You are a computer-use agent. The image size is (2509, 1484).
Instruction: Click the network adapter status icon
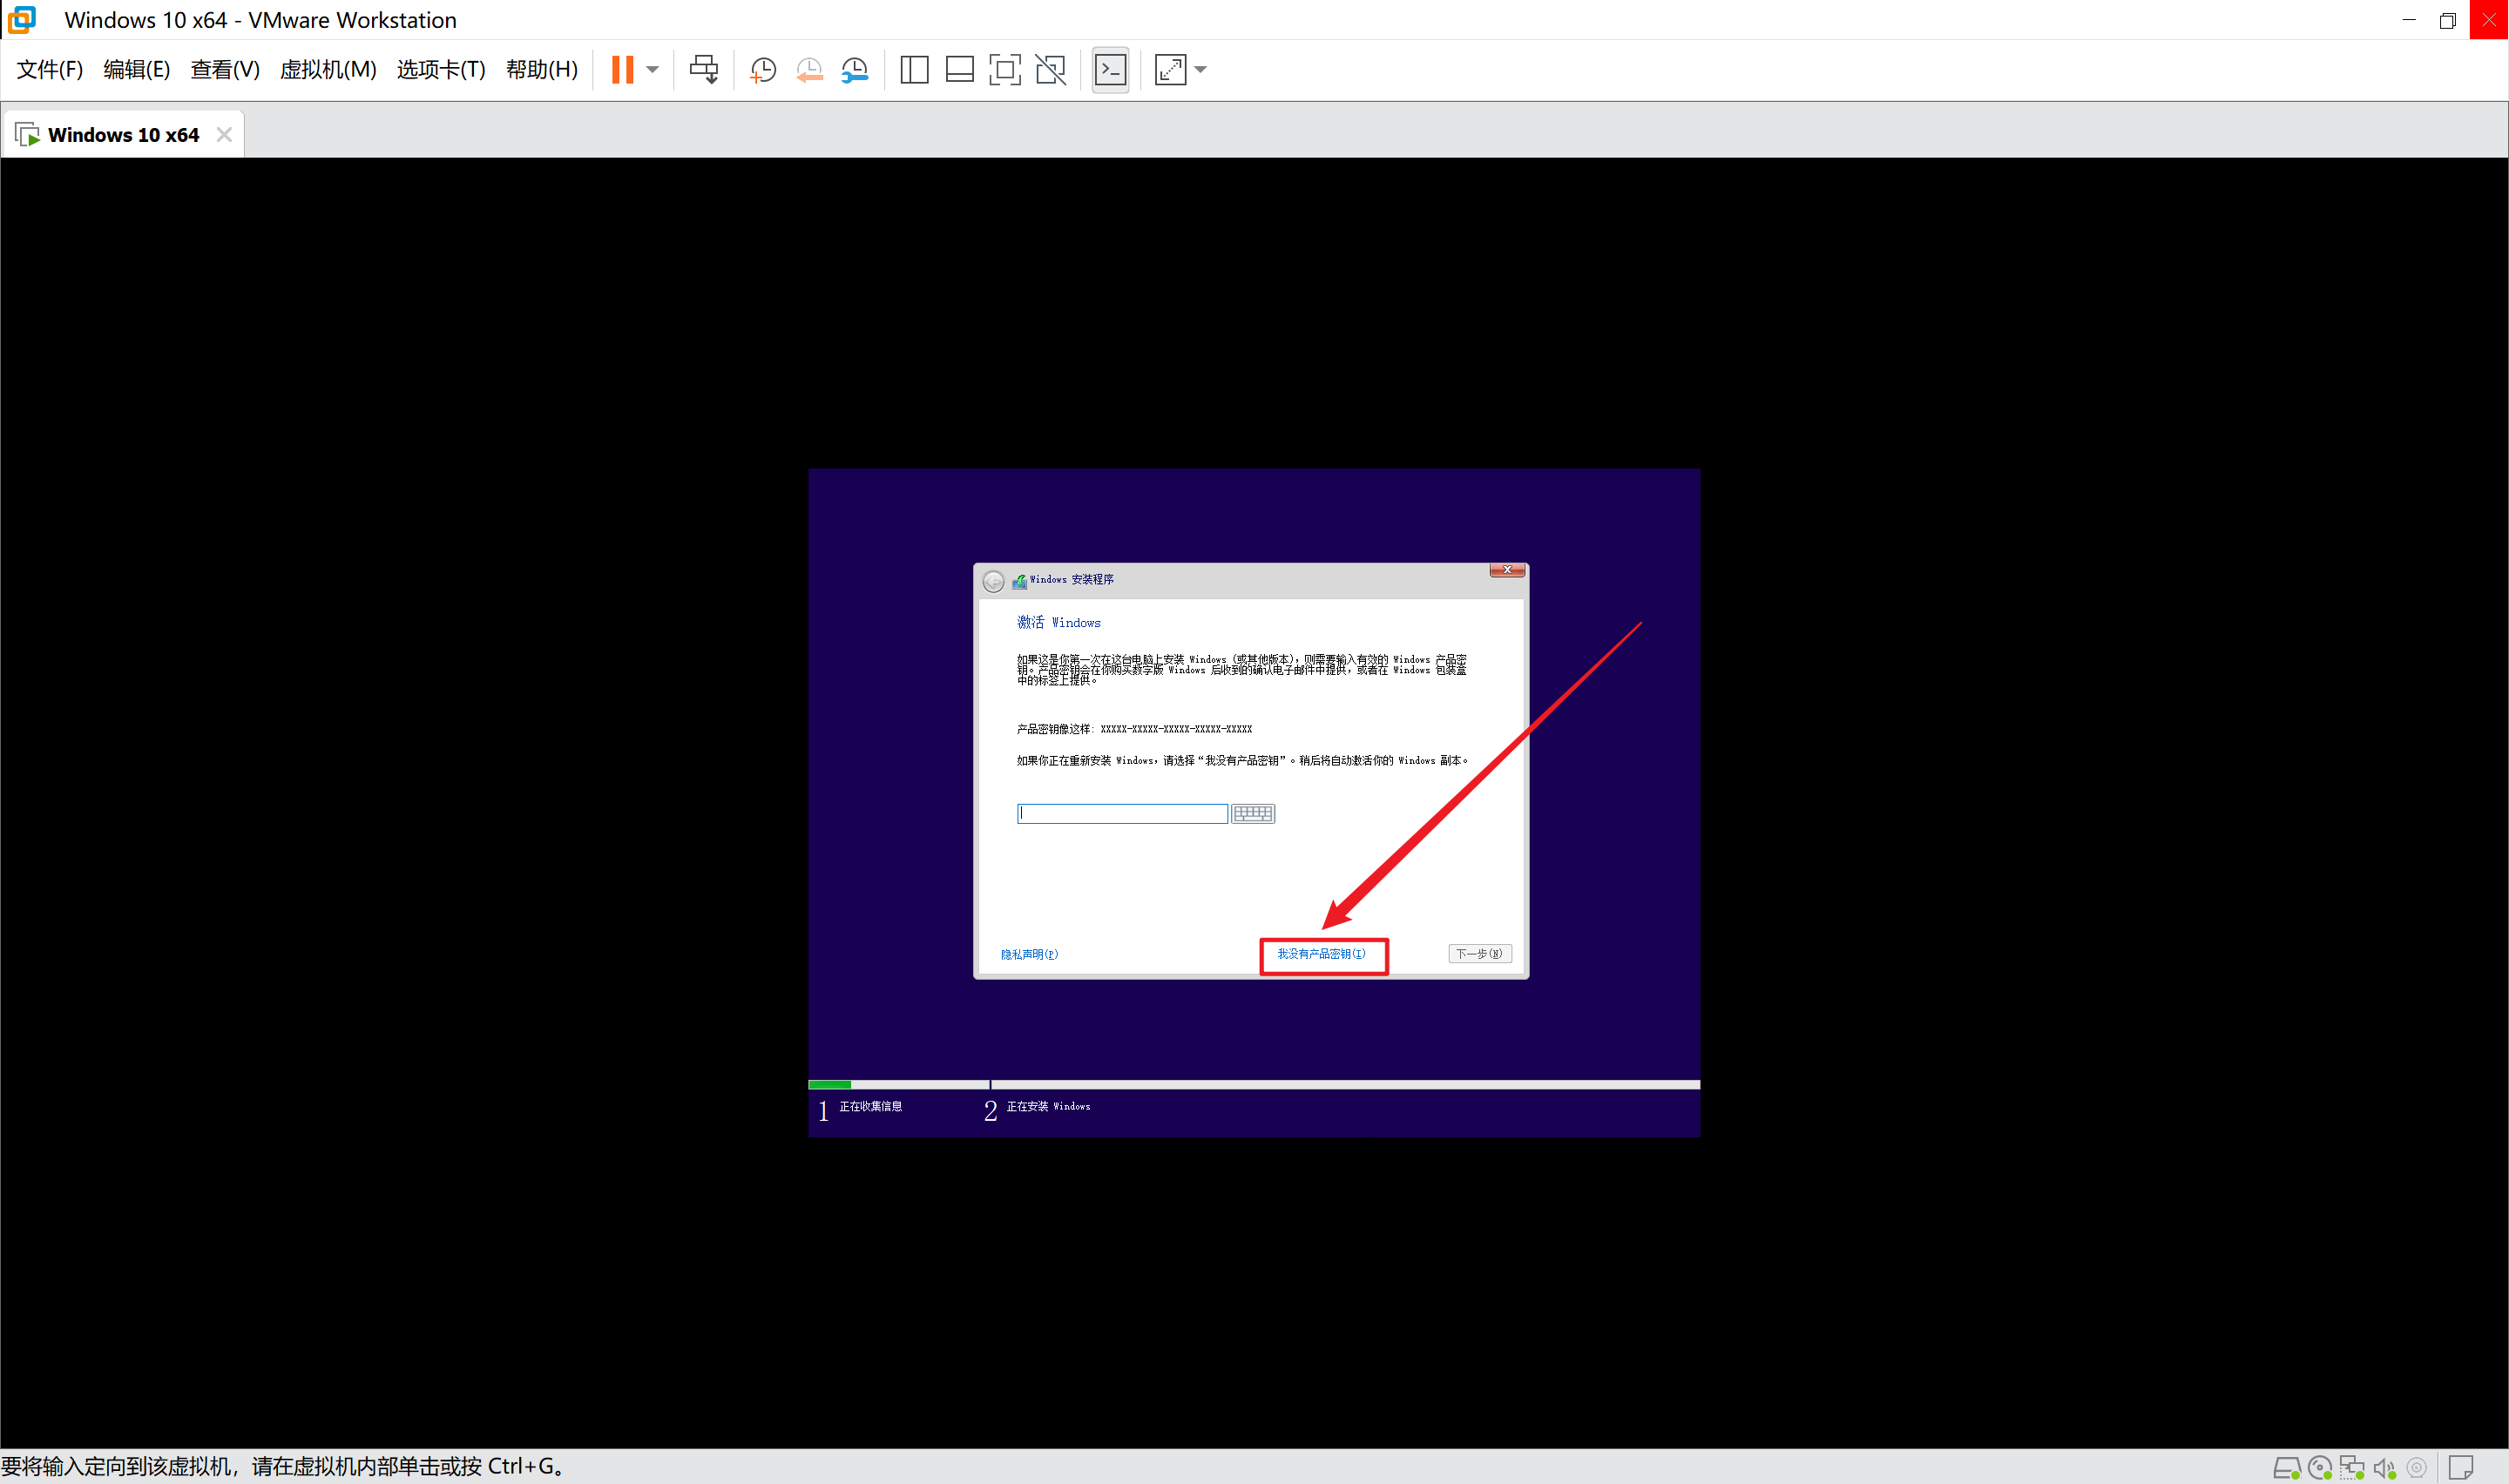pos(2351,1468)
